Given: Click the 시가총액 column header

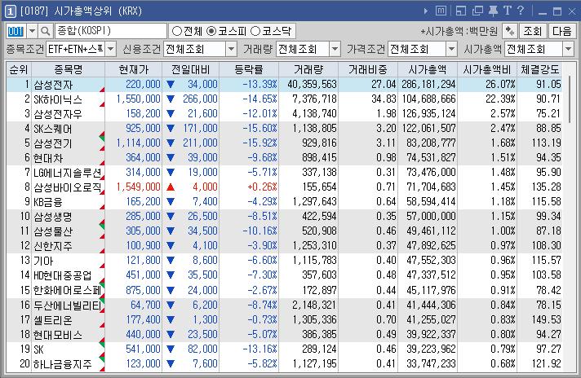Looking at the screenshot, I should [428, 69].
